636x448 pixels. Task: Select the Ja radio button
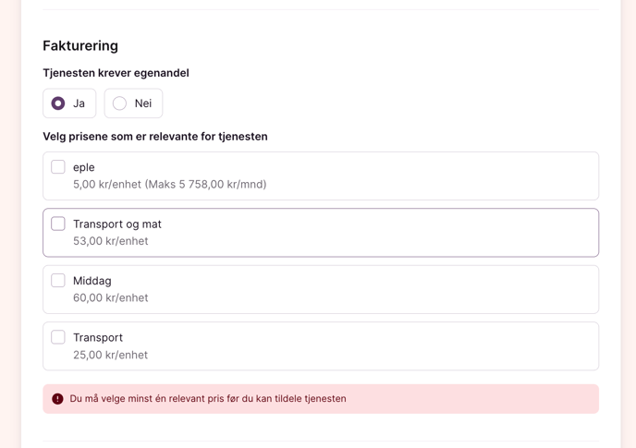click(58, 103)
